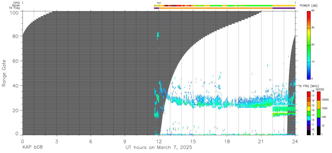This screenshot has width=332, height=153.
Task: Click the UT hours on March 7, 2025 title
Action: click(159, 148)
